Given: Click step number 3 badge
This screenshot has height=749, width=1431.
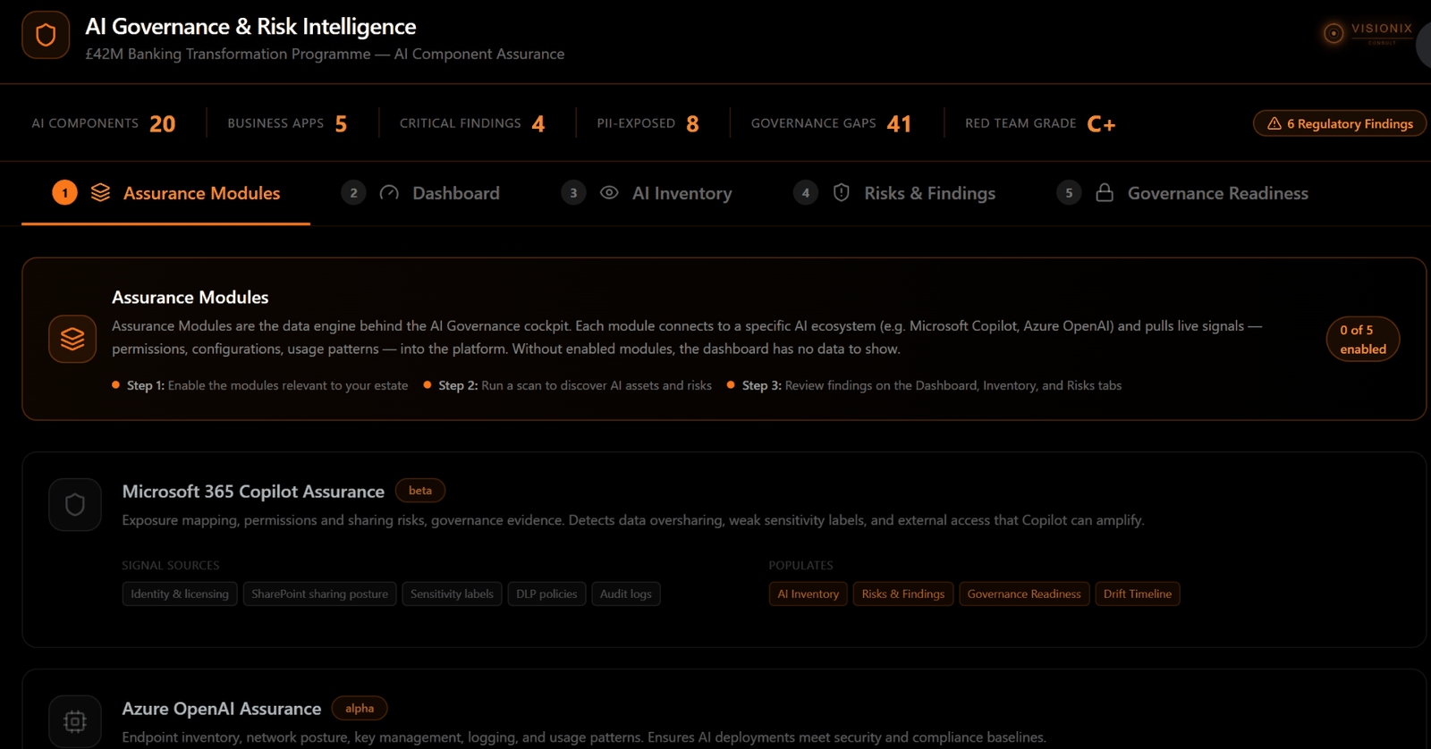Looking at the screenshot, I should pyautogui.click(x=573, y=192).
